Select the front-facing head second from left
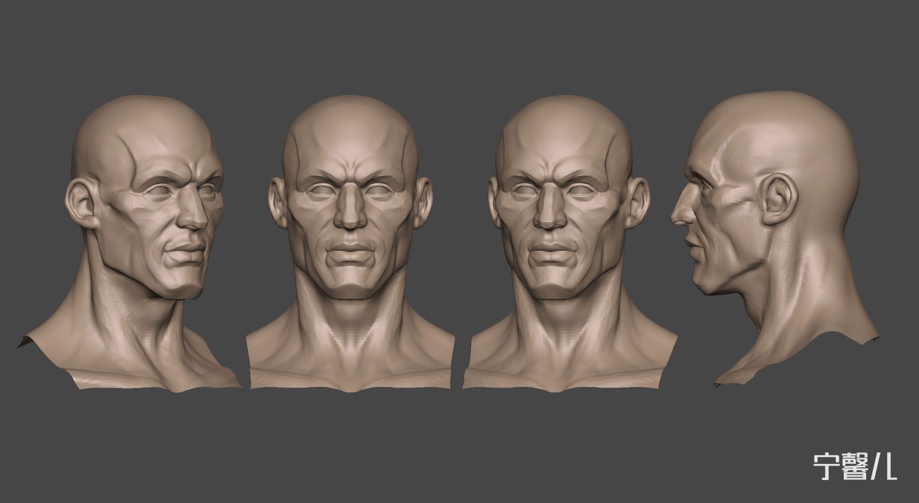This screenshot has height=503, width=919. [x=350, y=244]
